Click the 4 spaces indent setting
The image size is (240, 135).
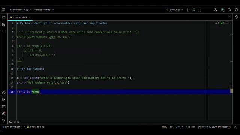tap(190, 127)
